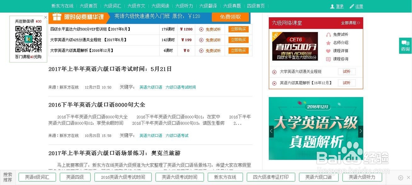Open search recommendation settings gear
Screen dimensions: 412x185
pos(400,178)
